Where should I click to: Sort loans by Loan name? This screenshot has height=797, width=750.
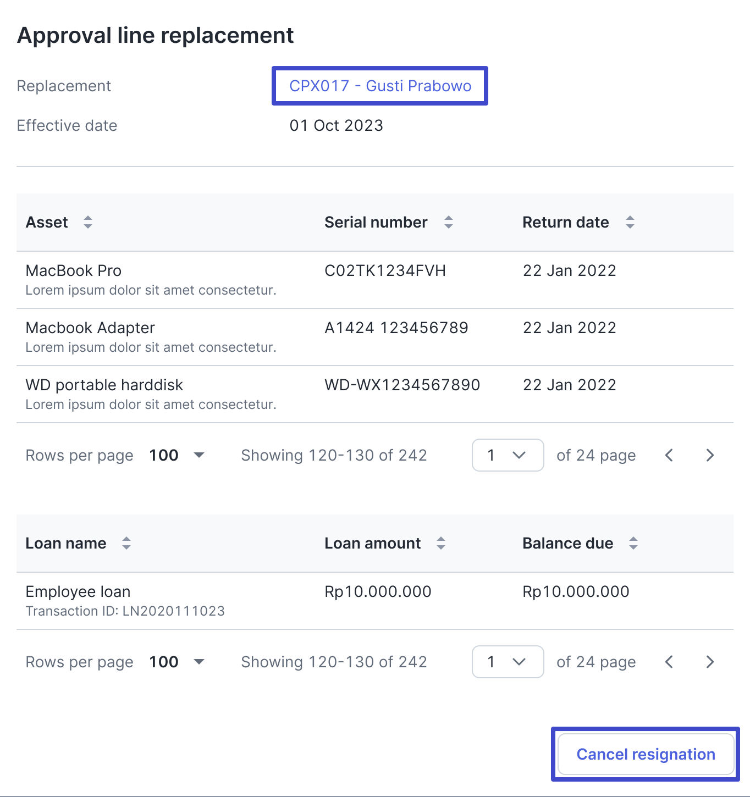tap(126, 543)
